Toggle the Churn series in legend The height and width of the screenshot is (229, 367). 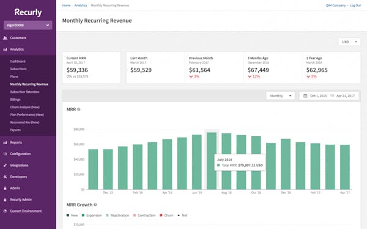[166, 216]
